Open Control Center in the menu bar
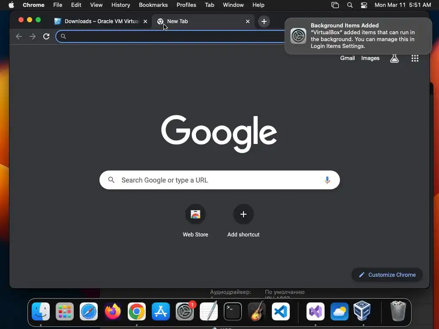The height and width of the screenshot is (329, 439). (364, 5)
